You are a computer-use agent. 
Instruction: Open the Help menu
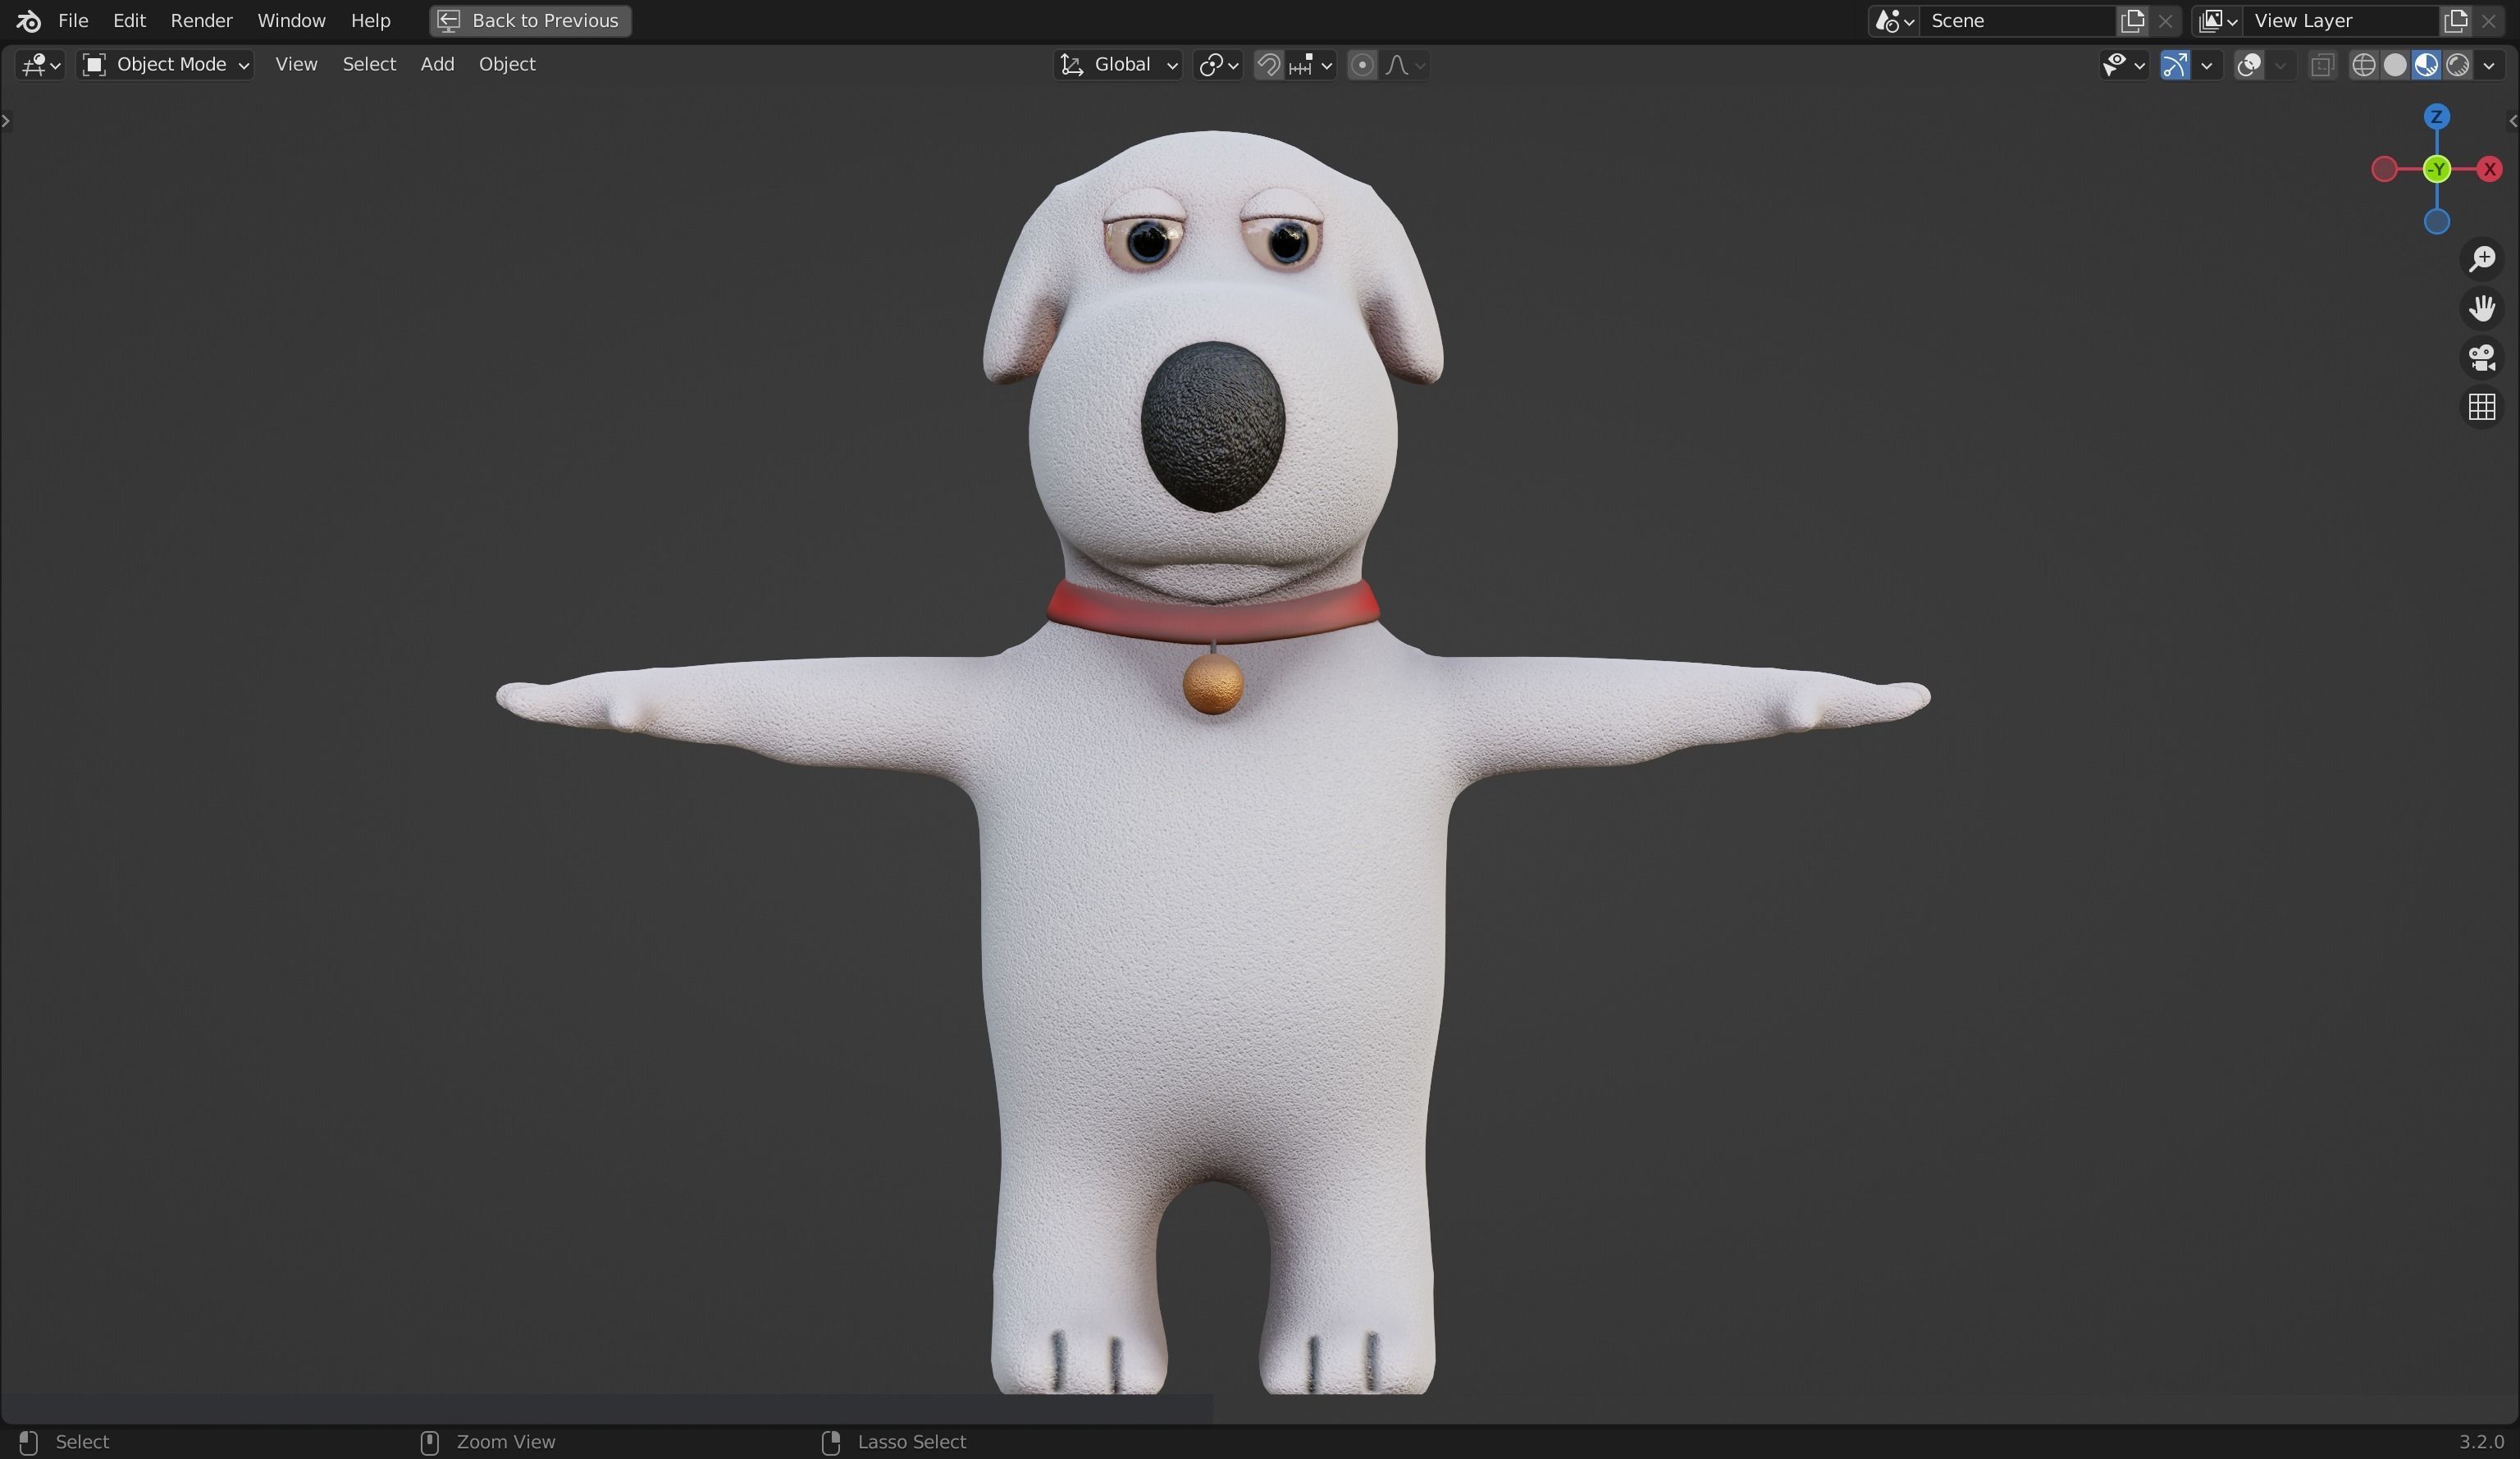coord(370,21)
